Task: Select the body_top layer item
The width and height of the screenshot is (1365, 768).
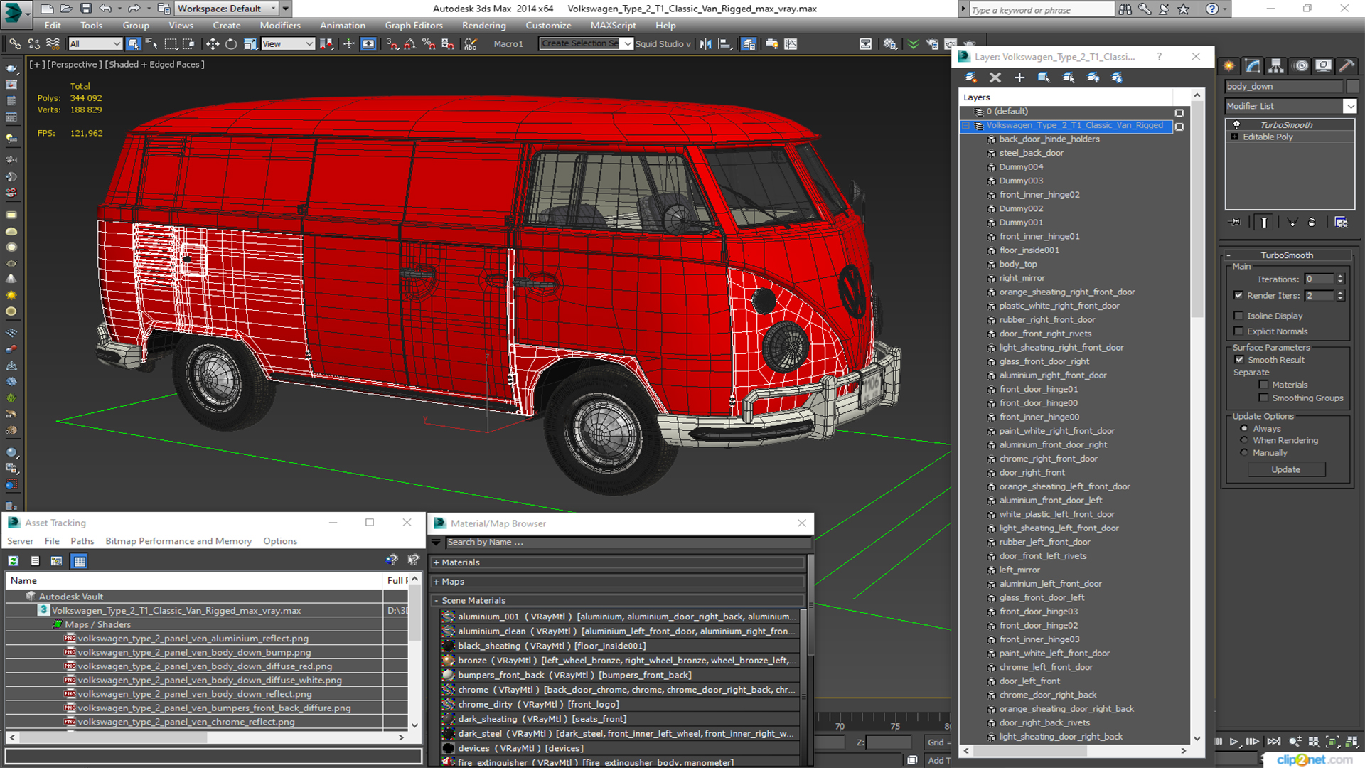Action: point(1017,264)
